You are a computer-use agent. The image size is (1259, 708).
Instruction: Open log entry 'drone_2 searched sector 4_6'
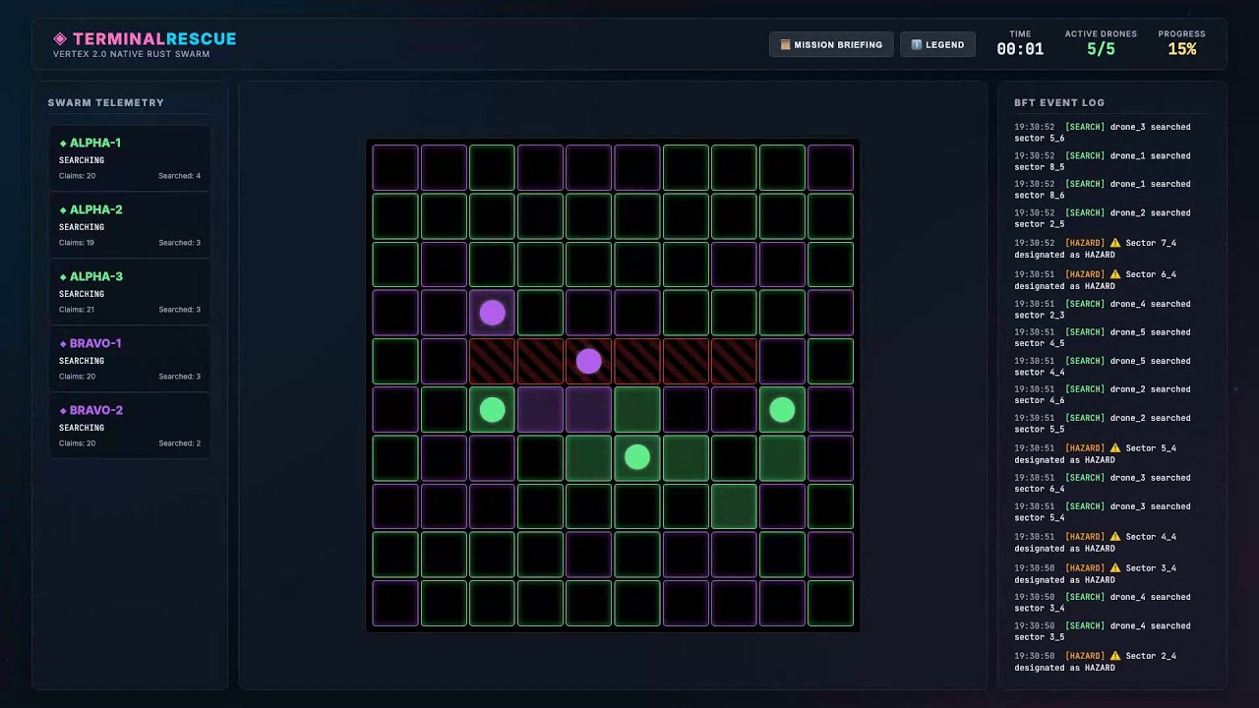coord(1103,395)
